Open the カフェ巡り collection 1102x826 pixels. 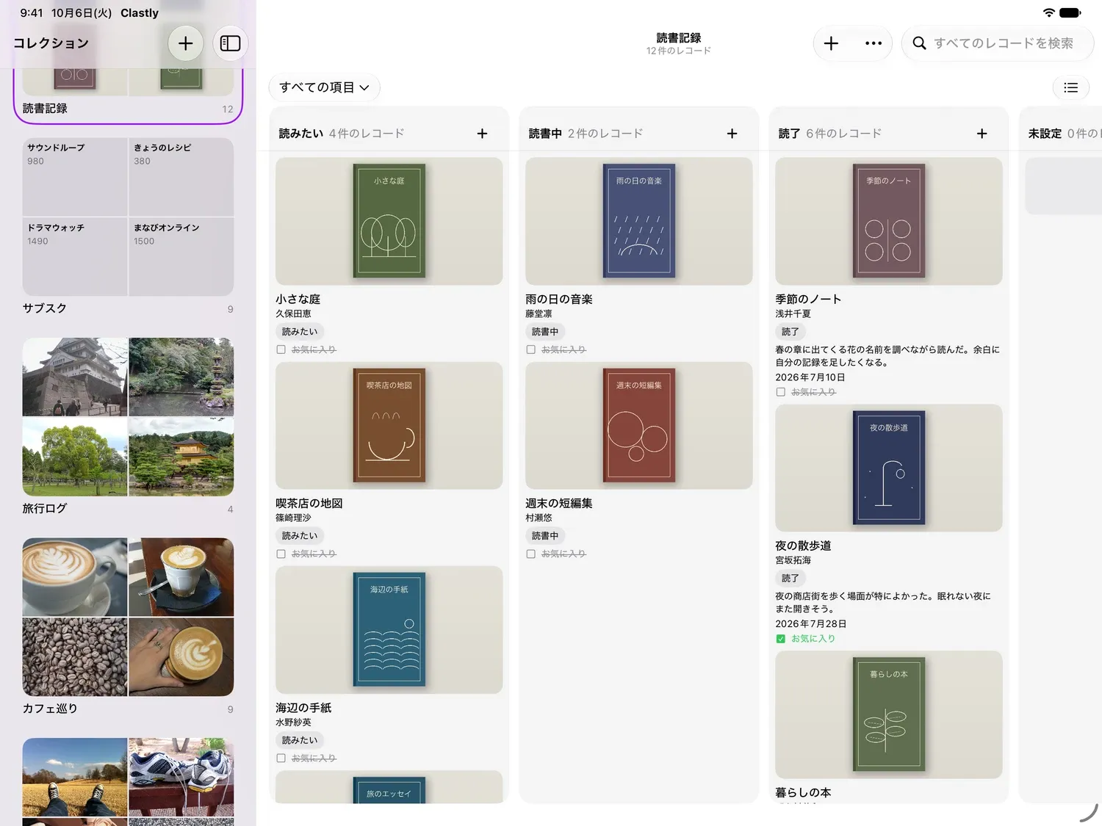click(x=128, y=626)
